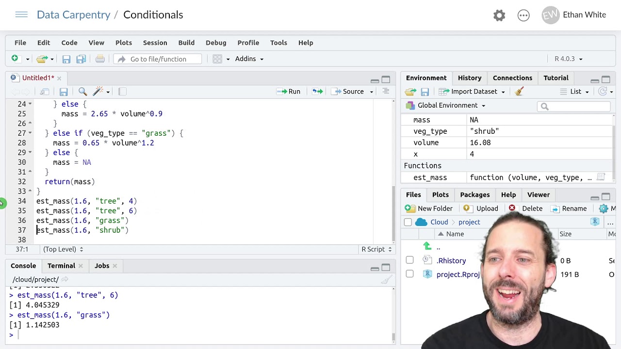
Task: Close the Untitled1 editor tab
Action: click(x=59, y=78)
